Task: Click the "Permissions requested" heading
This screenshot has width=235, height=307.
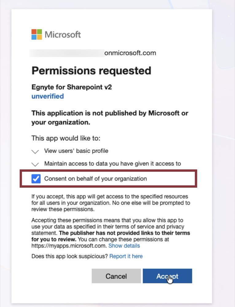Action: click(x=91, y=71)
